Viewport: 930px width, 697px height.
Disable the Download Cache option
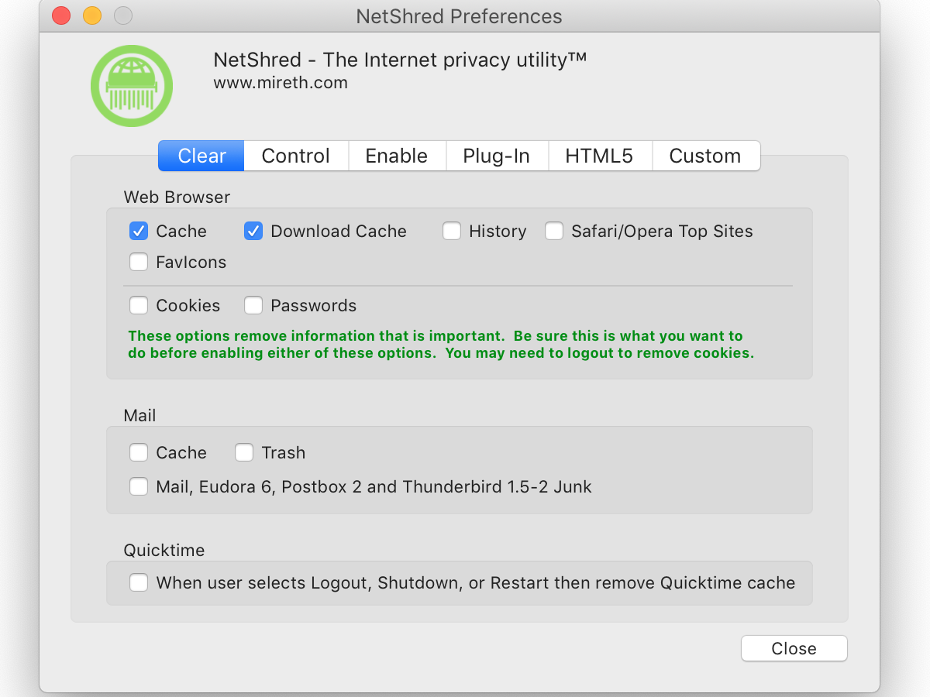click(253, 231)
